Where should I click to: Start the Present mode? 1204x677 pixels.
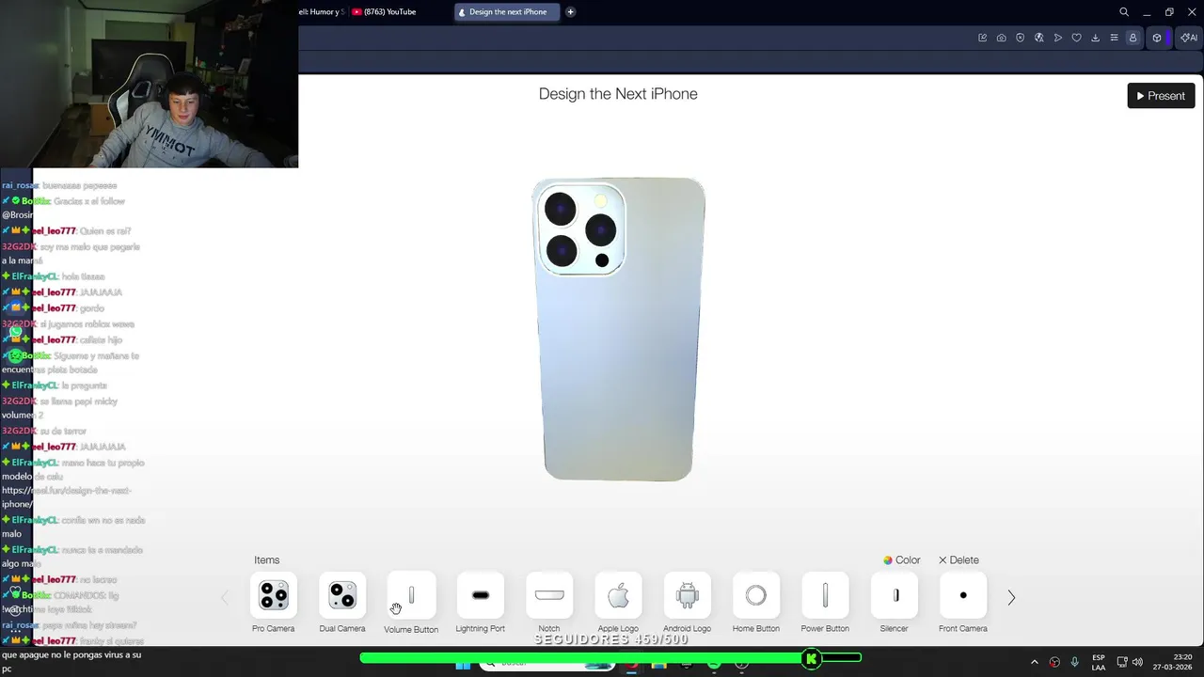click(1161, 96)
